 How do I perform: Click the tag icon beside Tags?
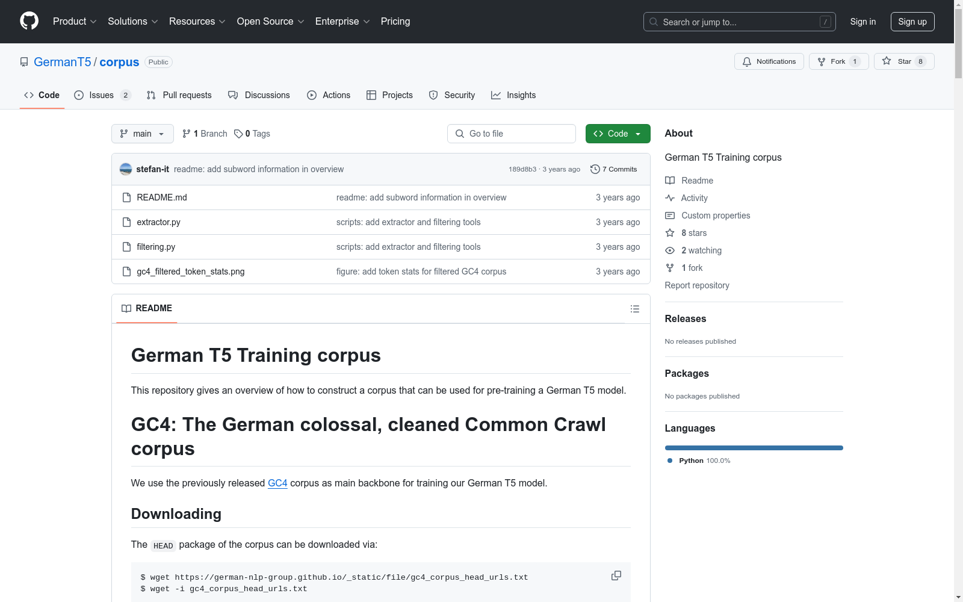pyautogui.click(x=238, y=134)
